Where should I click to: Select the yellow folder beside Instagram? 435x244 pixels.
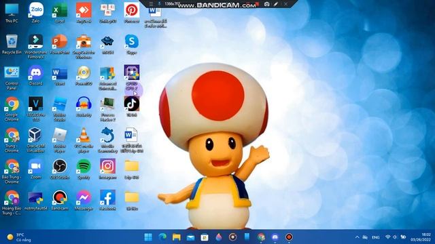click(x=132, y=169)
